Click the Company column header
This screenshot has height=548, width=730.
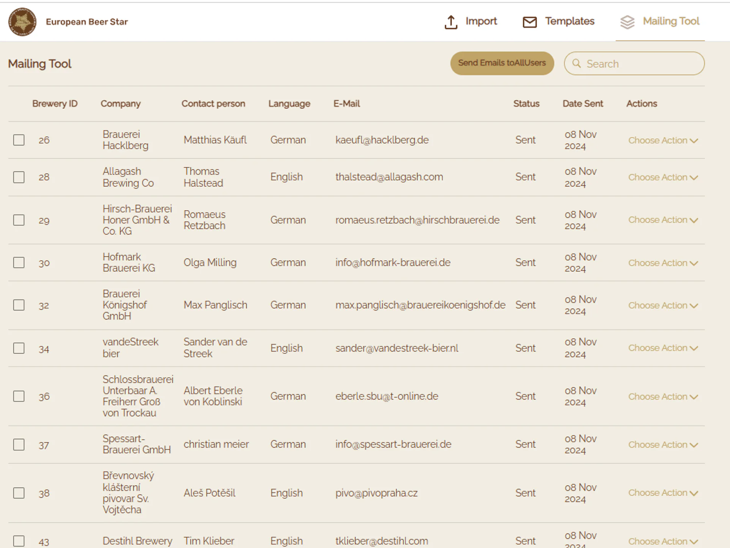(121, 104)
